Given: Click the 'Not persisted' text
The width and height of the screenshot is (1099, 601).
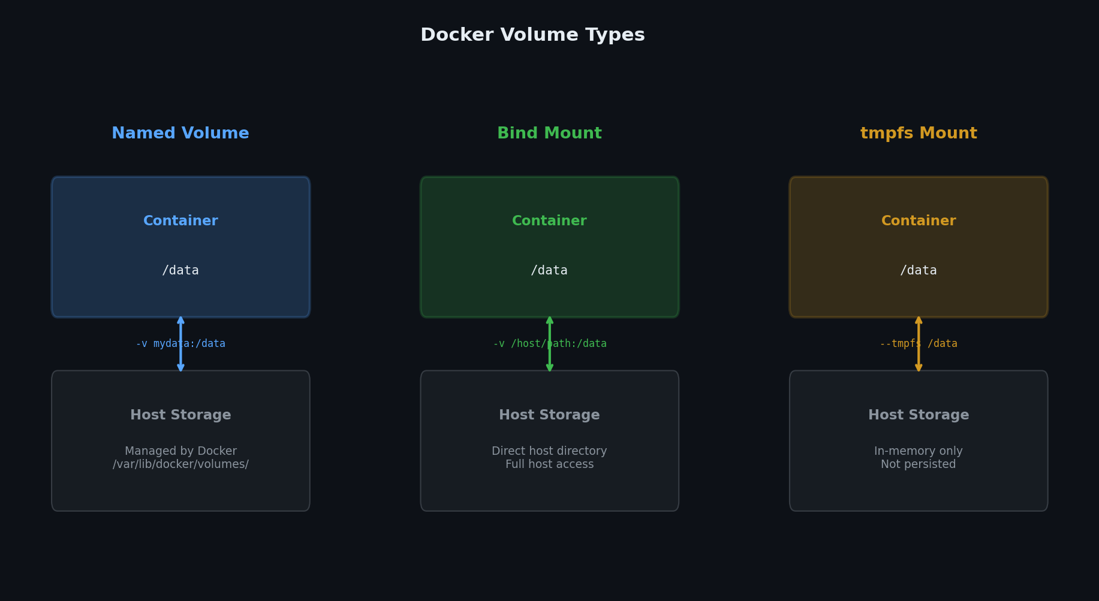Looking at the screenshot, I should pos(919,464).
